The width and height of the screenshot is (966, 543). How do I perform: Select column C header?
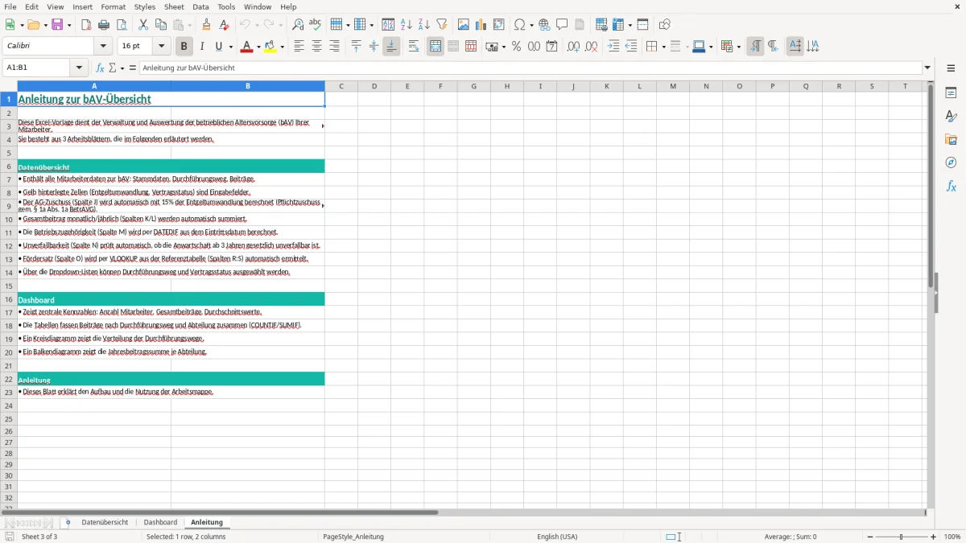tap(341, 86)
